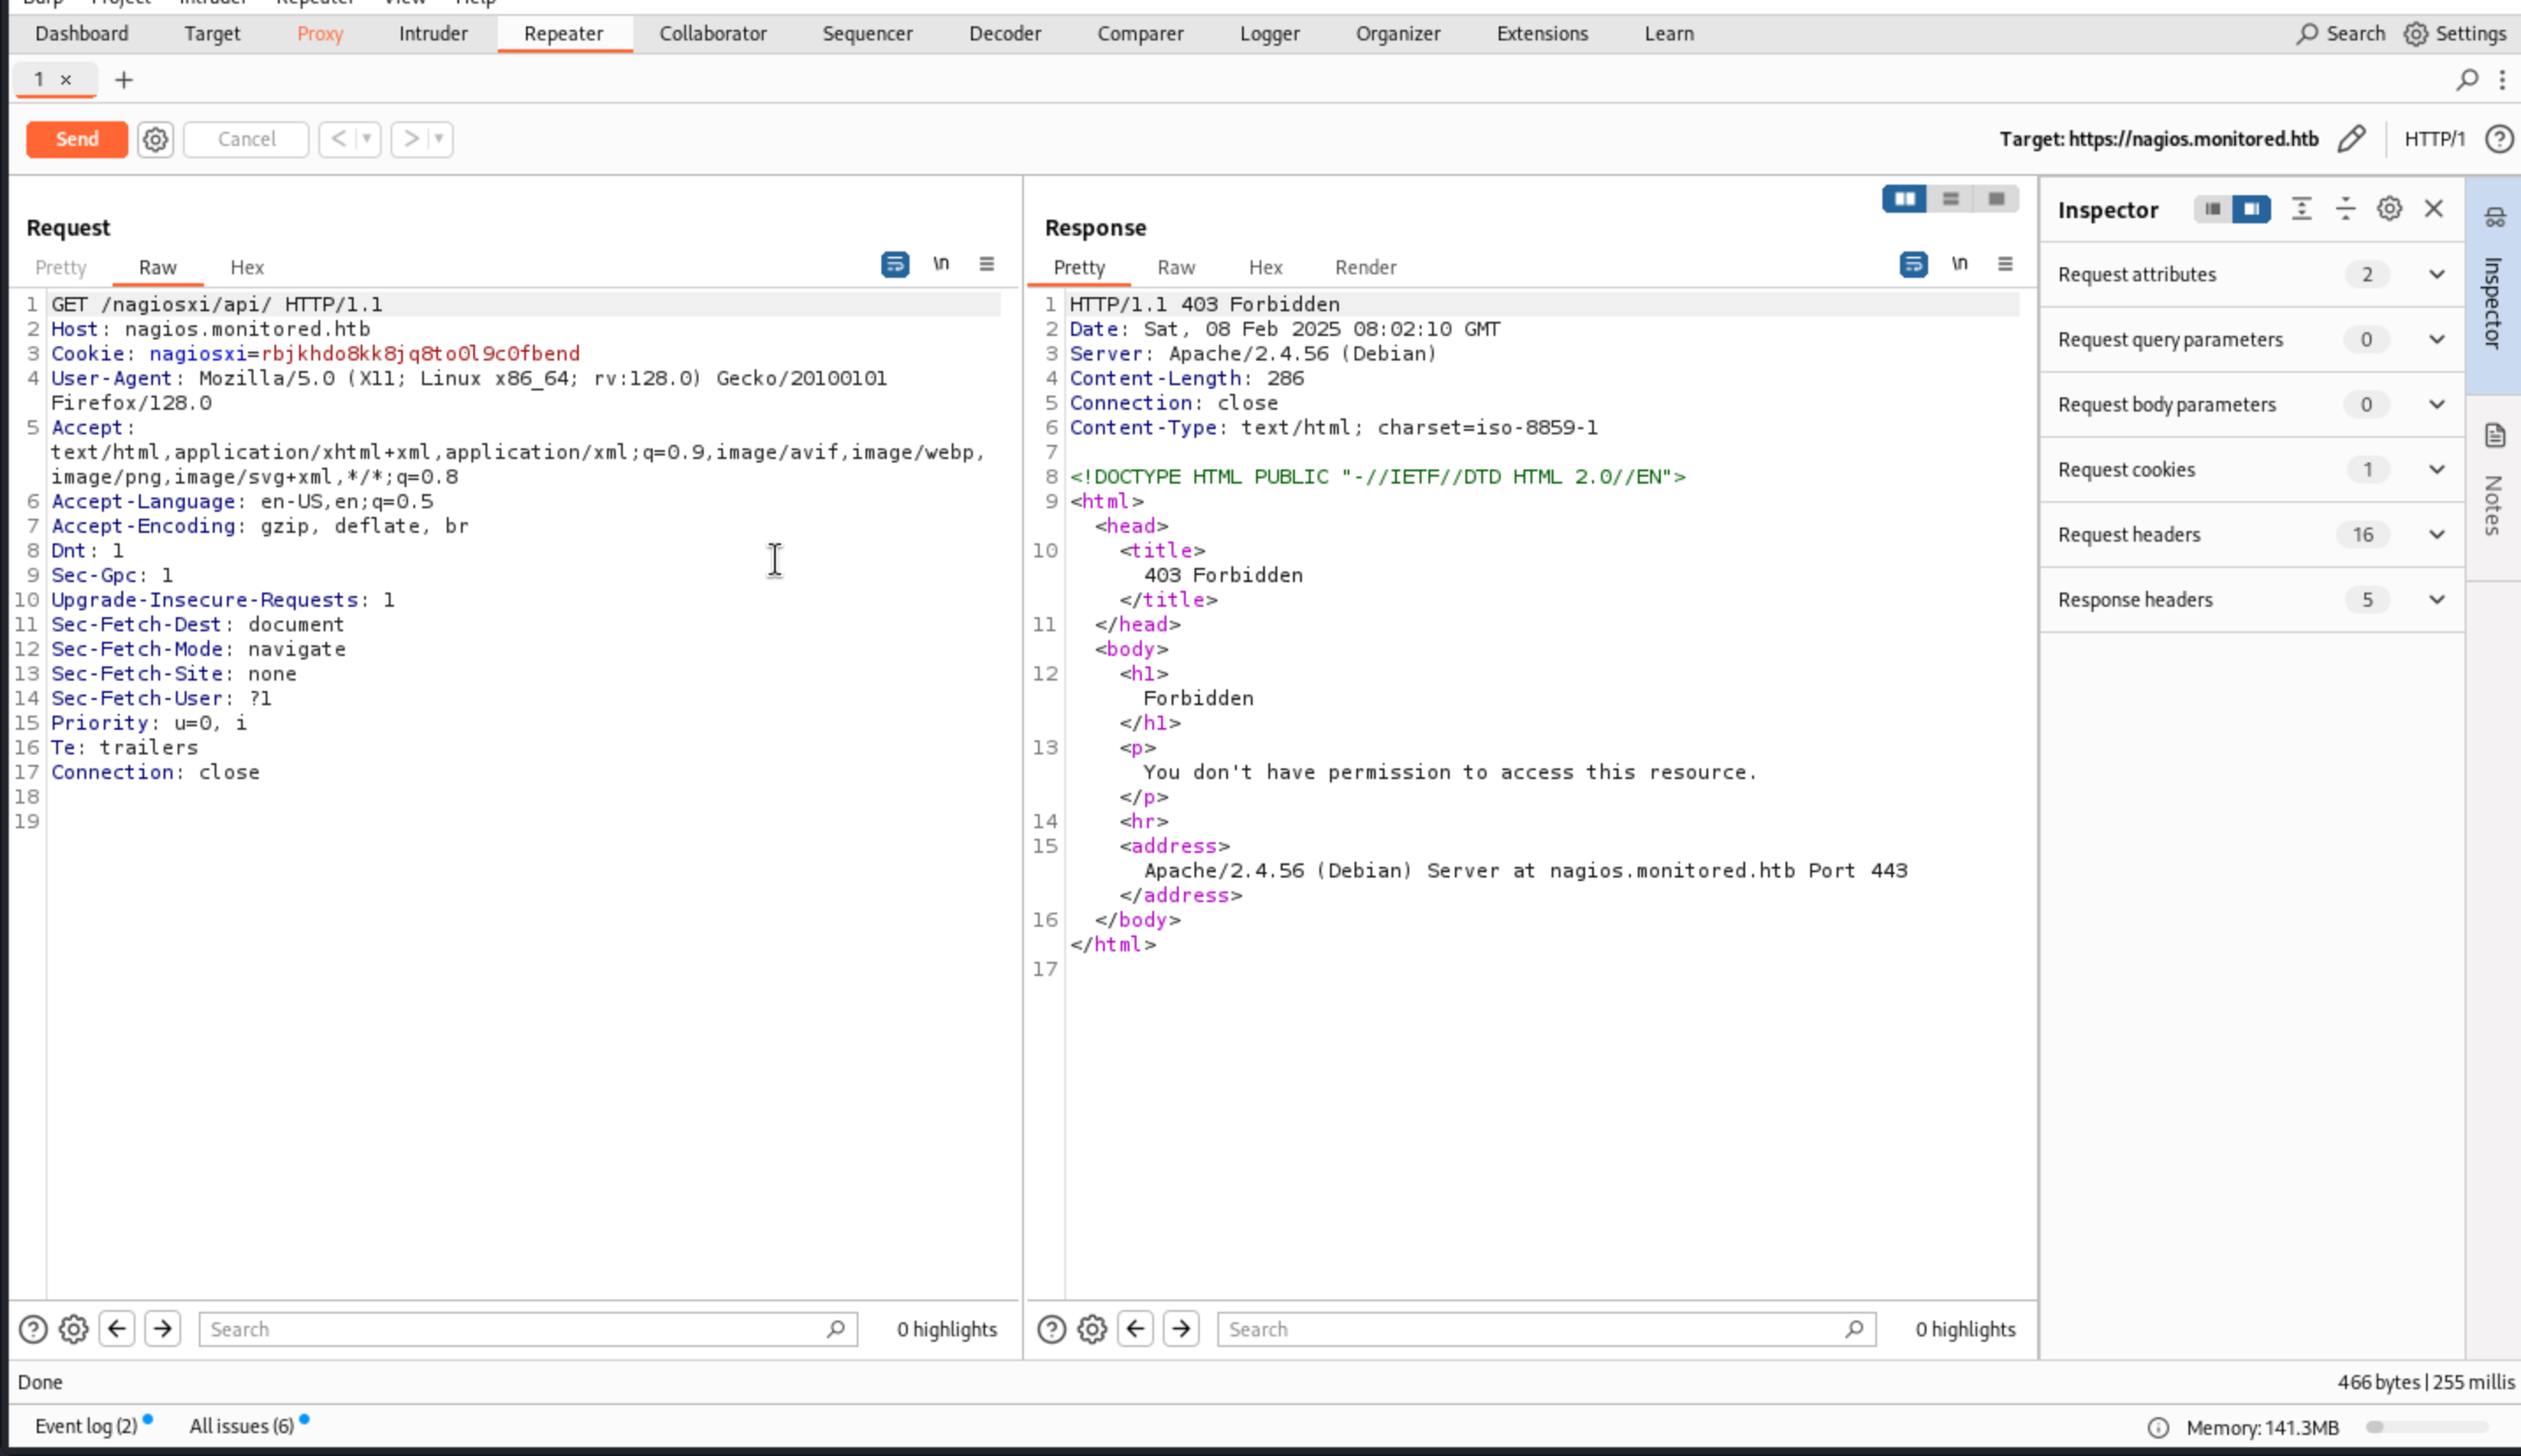Click the HTTP/1 protocol selector
Viewport: 2521px width, 1456px height.
coord(2434,139)
